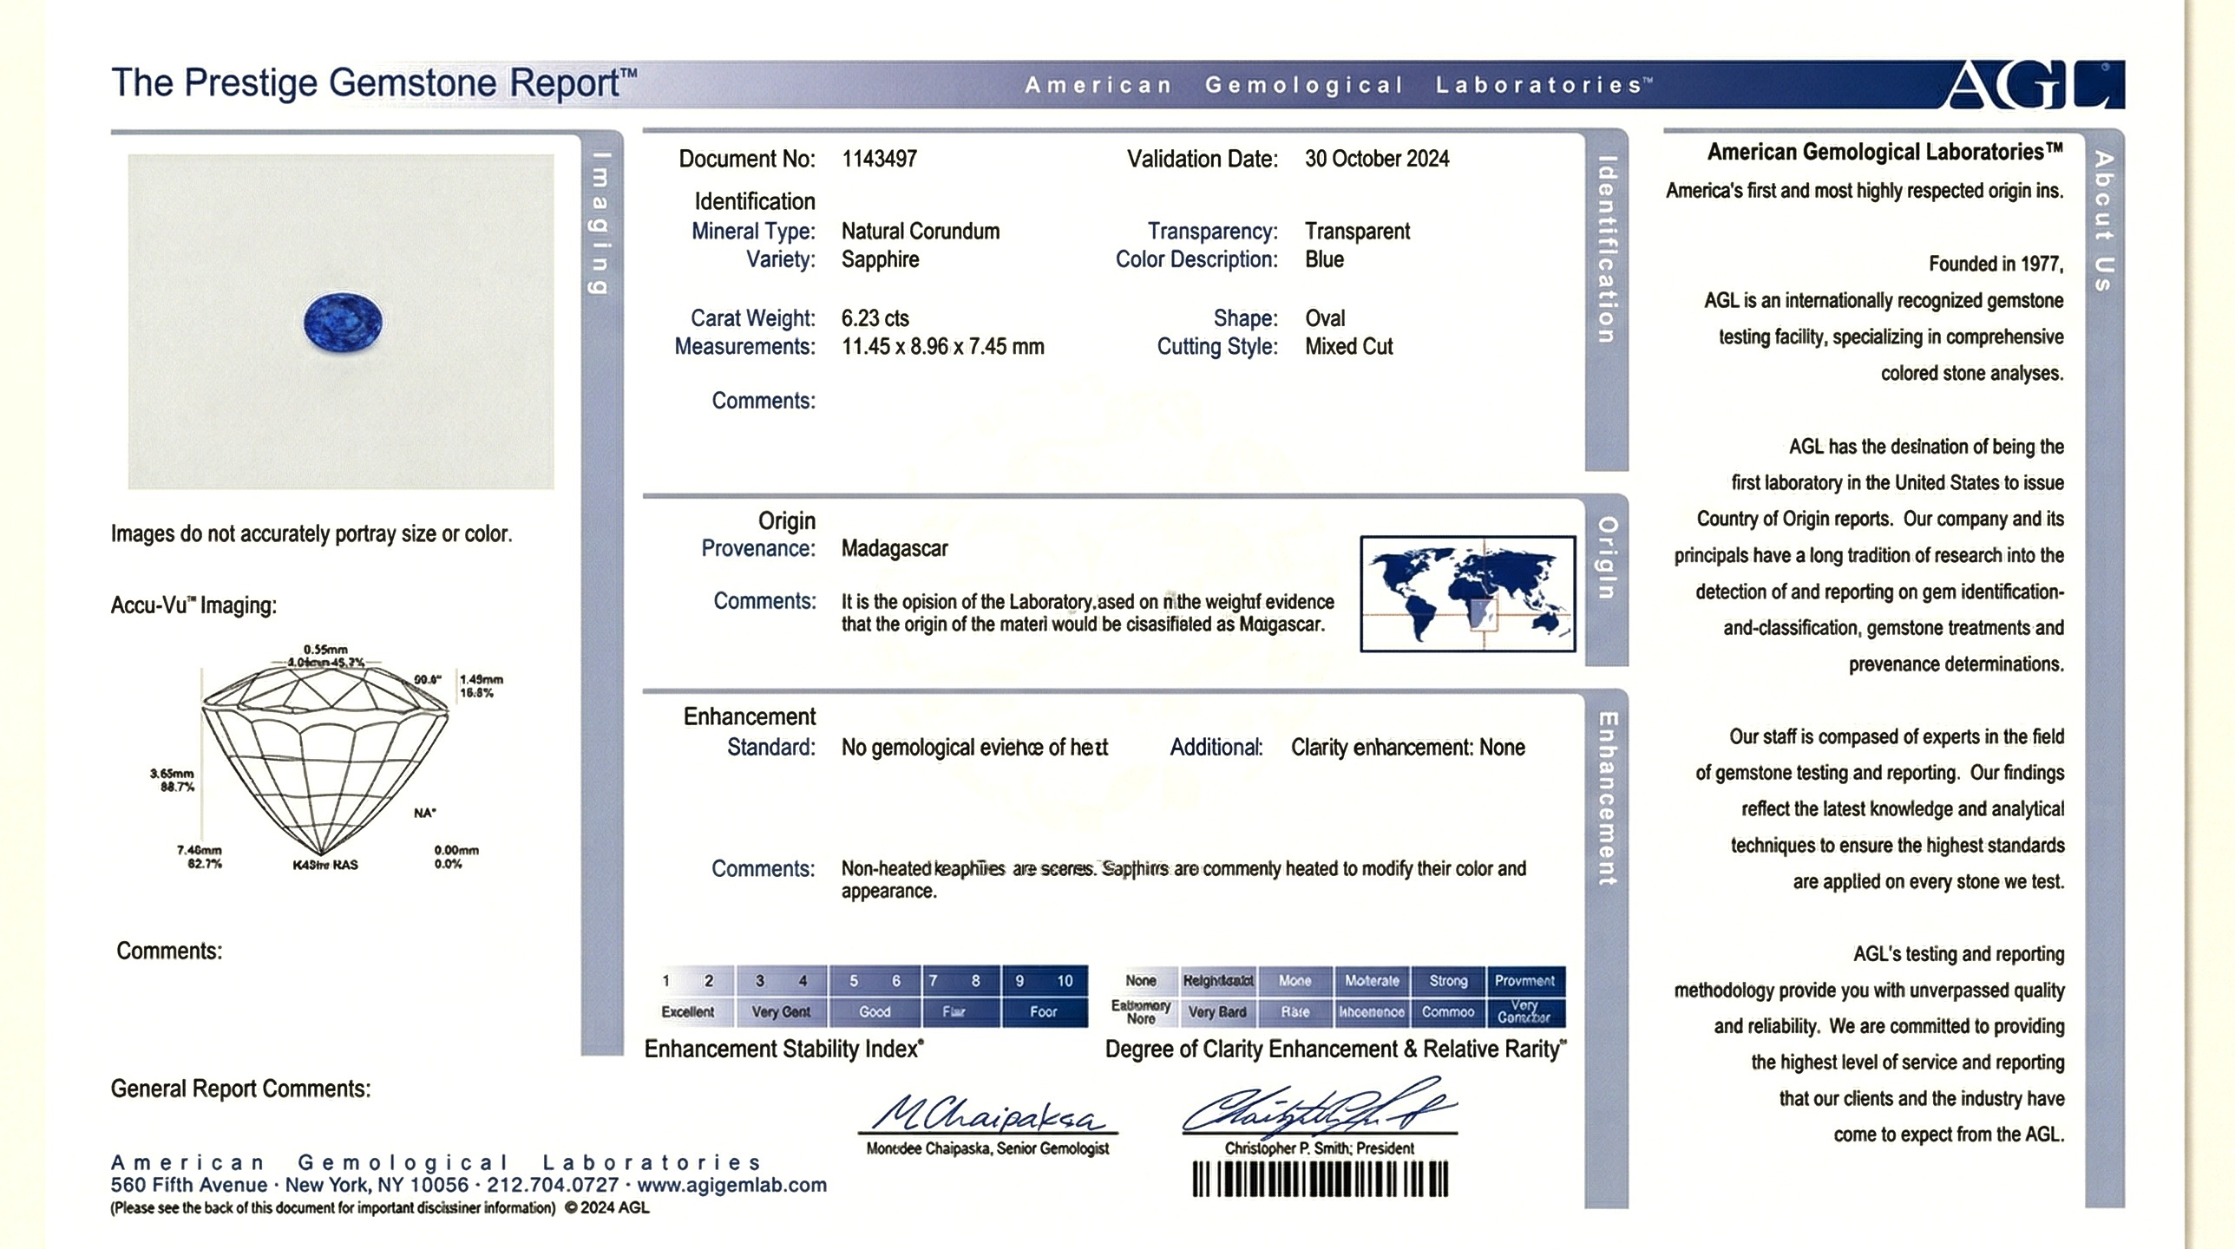Open the blue sapphire photo
Screen dimensions: 2235x1249
pos(341,322)
